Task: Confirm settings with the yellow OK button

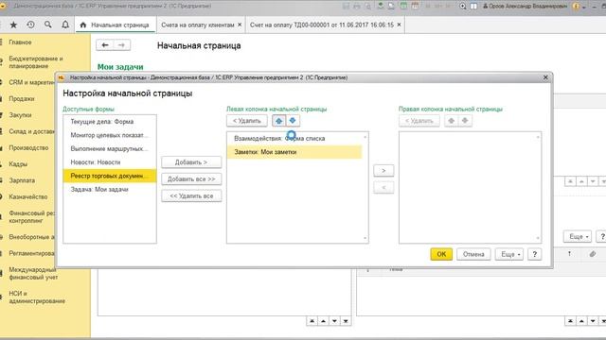Action: point(441,254)
